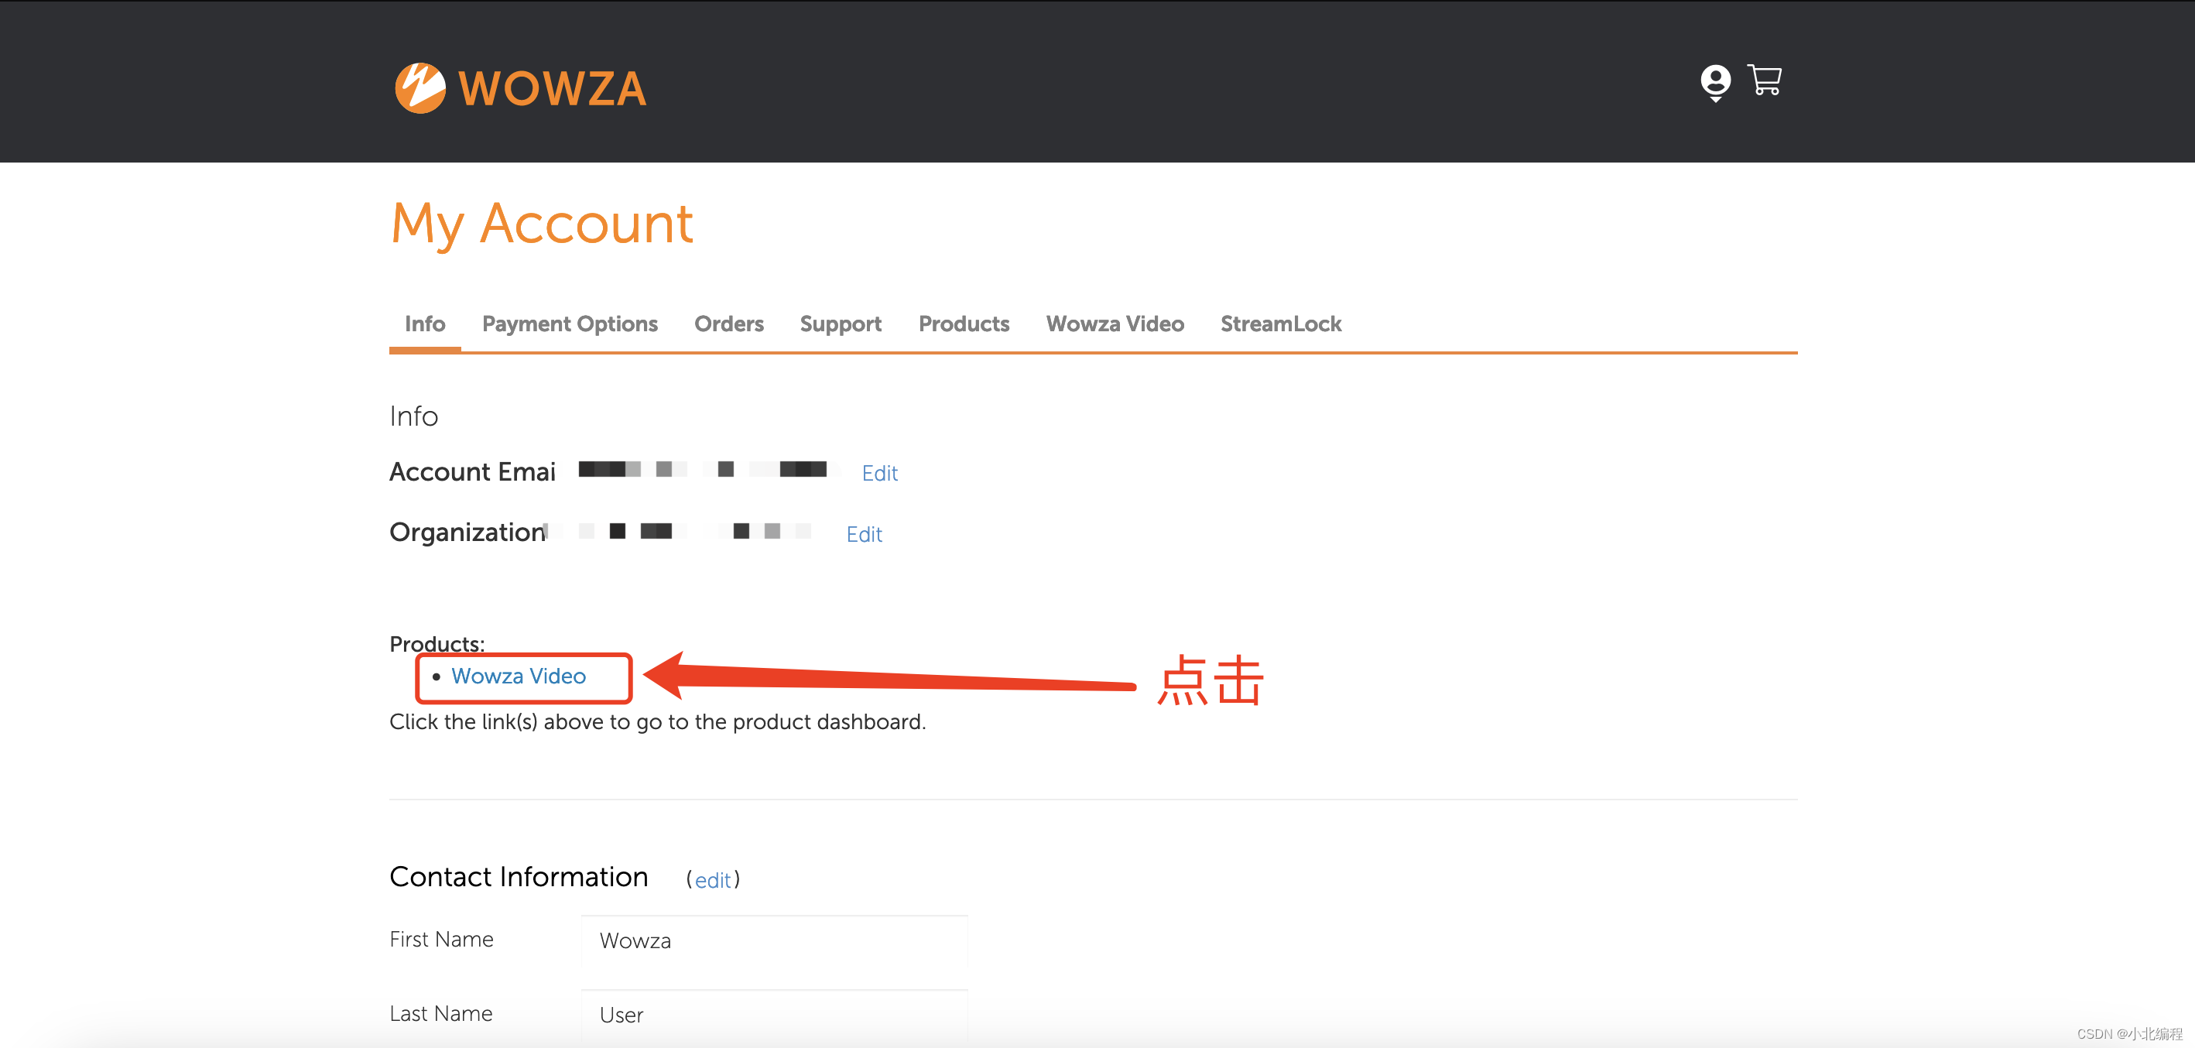The height and width of the screenshot is (1048, 2195).
Task: Click the product dashboard instruction text
Action: [657, 721]
